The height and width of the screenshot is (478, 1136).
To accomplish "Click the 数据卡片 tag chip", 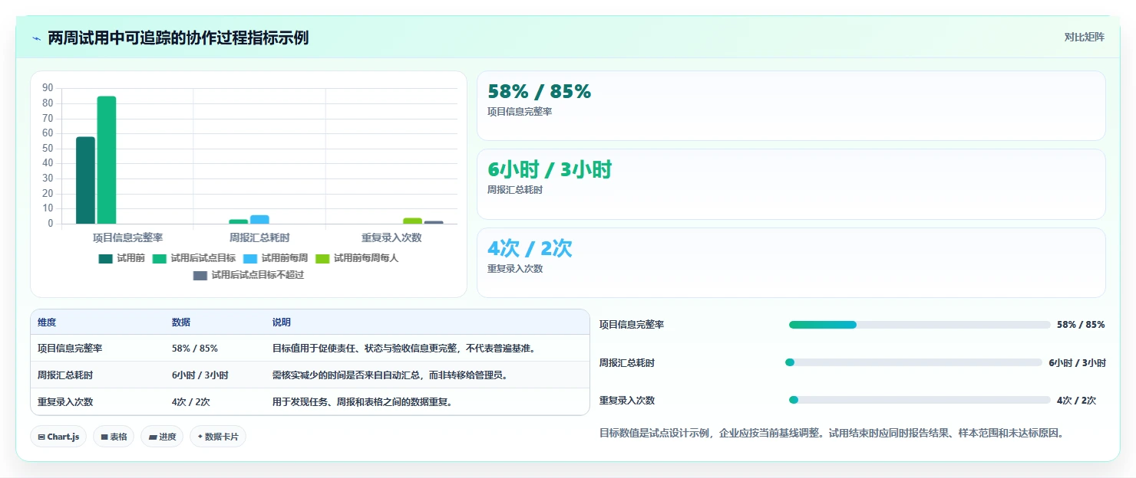I will 218,437.
